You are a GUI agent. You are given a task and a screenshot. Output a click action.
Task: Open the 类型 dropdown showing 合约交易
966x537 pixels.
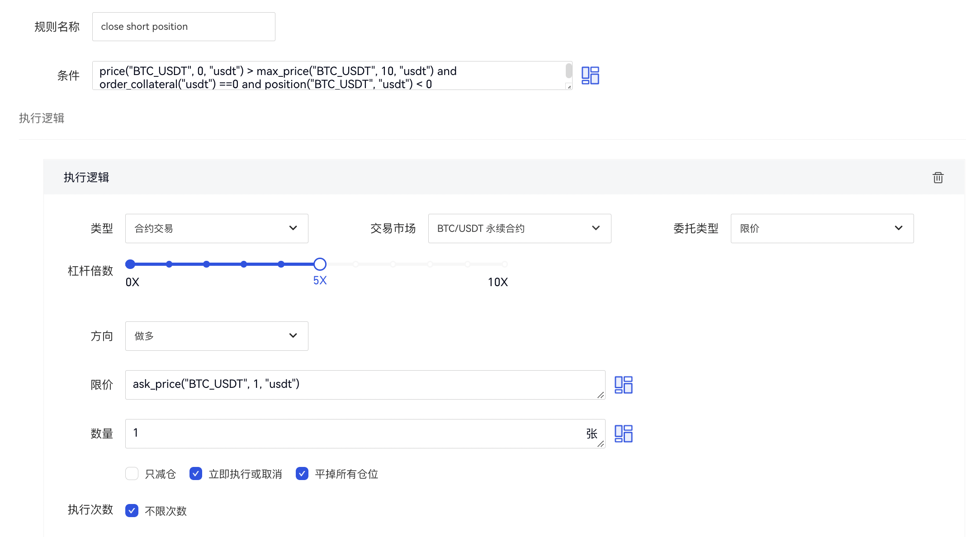[217, 228]
